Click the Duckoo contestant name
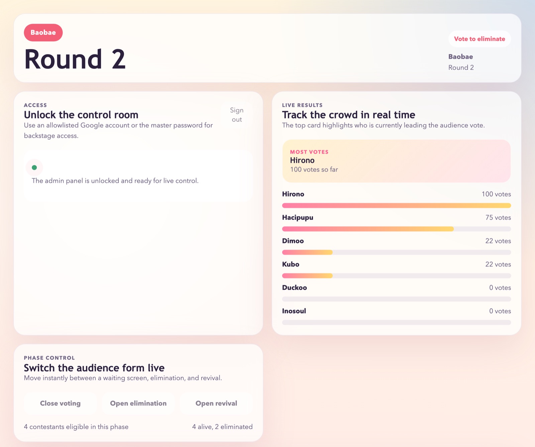 [294, 288]
